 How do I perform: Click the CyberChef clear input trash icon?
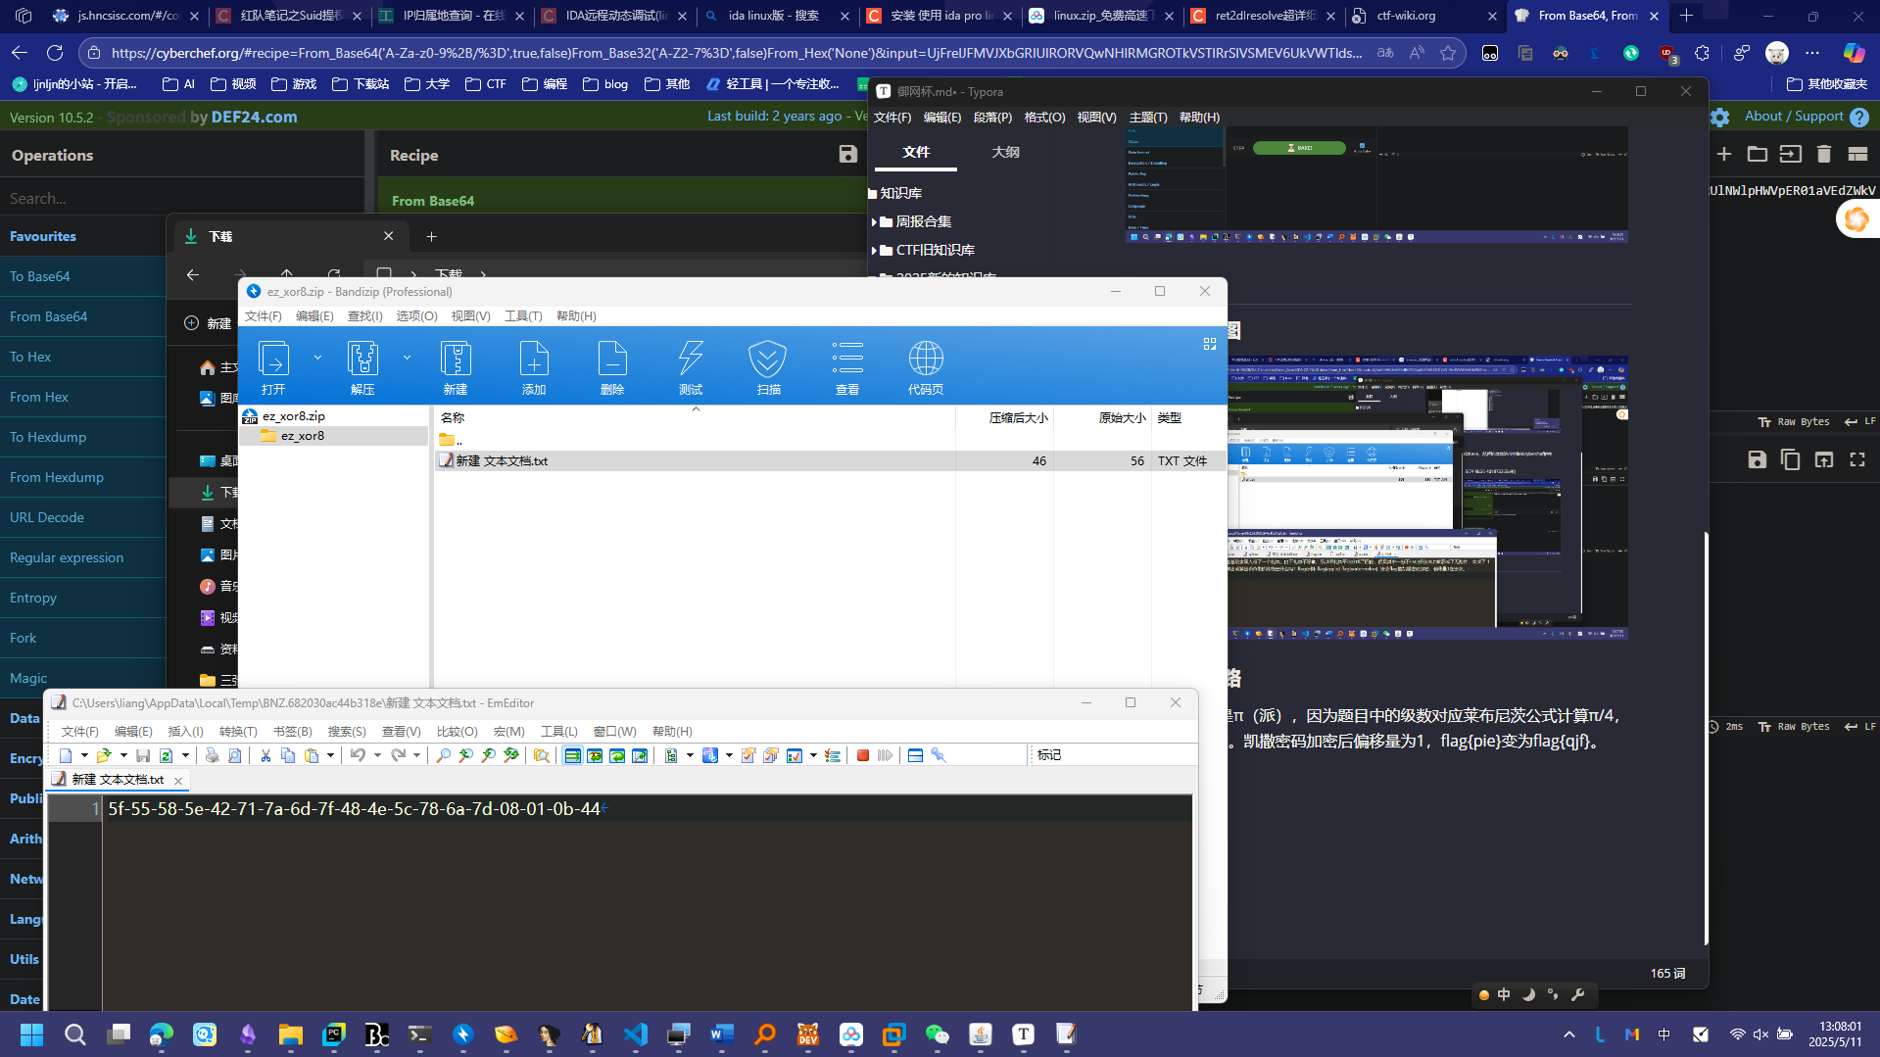tap(1824, 155)
